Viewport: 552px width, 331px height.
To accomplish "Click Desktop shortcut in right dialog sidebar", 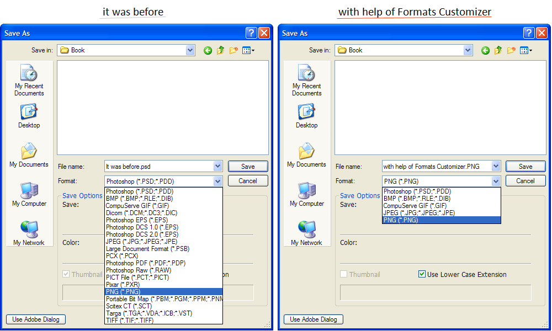I will coord(306,116).
